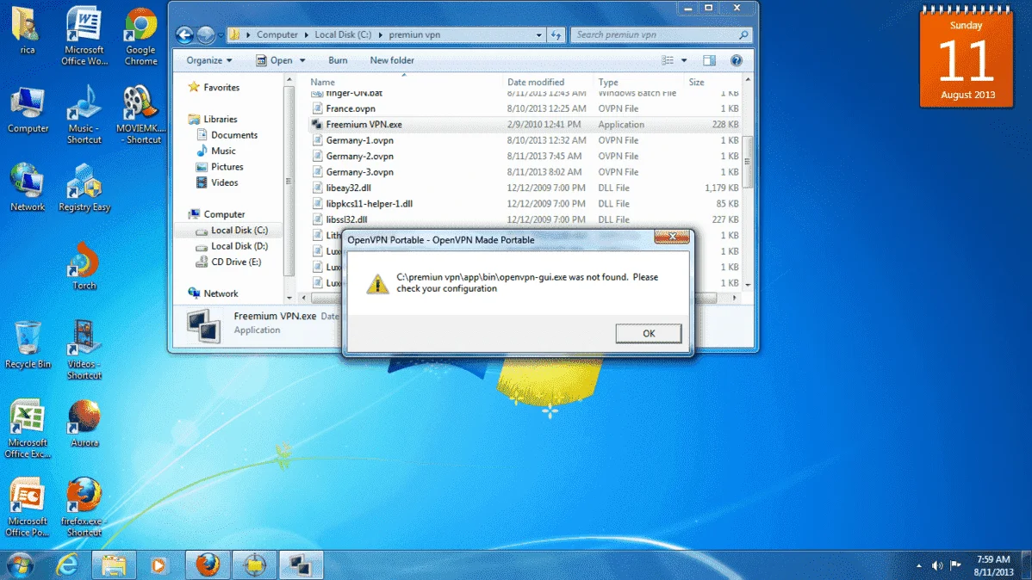Expand the Open button dropdown arrow
This screenshot has width=1032, height=580.
pyautogui.click(x=302, y=60)
